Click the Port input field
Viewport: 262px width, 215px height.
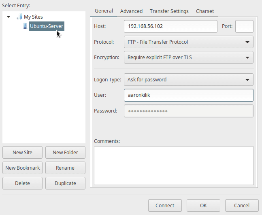(x=244, y=26)
